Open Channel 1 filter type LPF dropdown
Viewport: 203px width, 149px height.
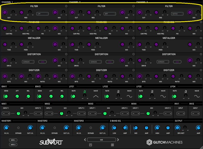coord(42,14)
